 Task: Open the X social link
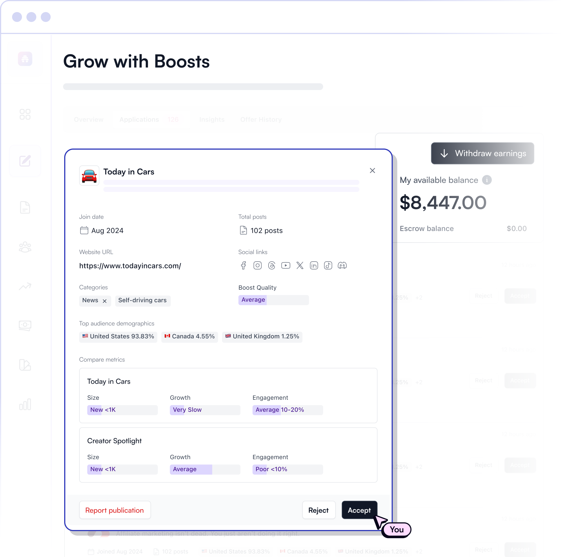click(300, 265)
